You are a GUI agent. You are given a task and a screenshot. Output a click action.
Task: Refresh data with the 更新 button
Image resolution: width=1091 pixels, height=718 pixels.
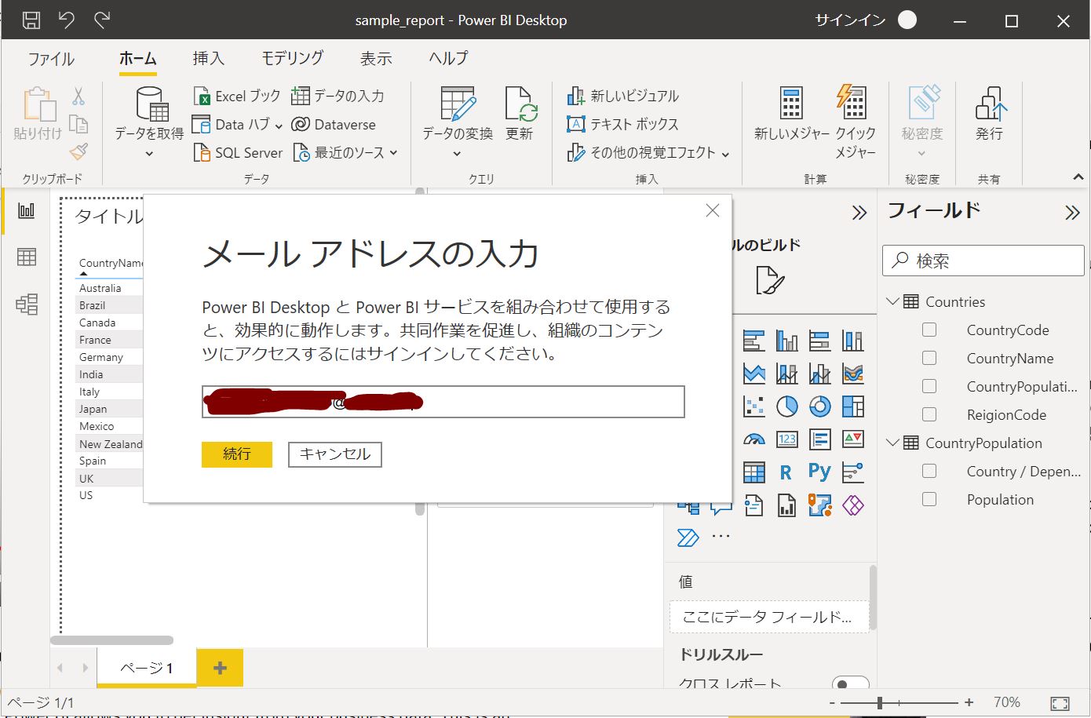(520, 115)
